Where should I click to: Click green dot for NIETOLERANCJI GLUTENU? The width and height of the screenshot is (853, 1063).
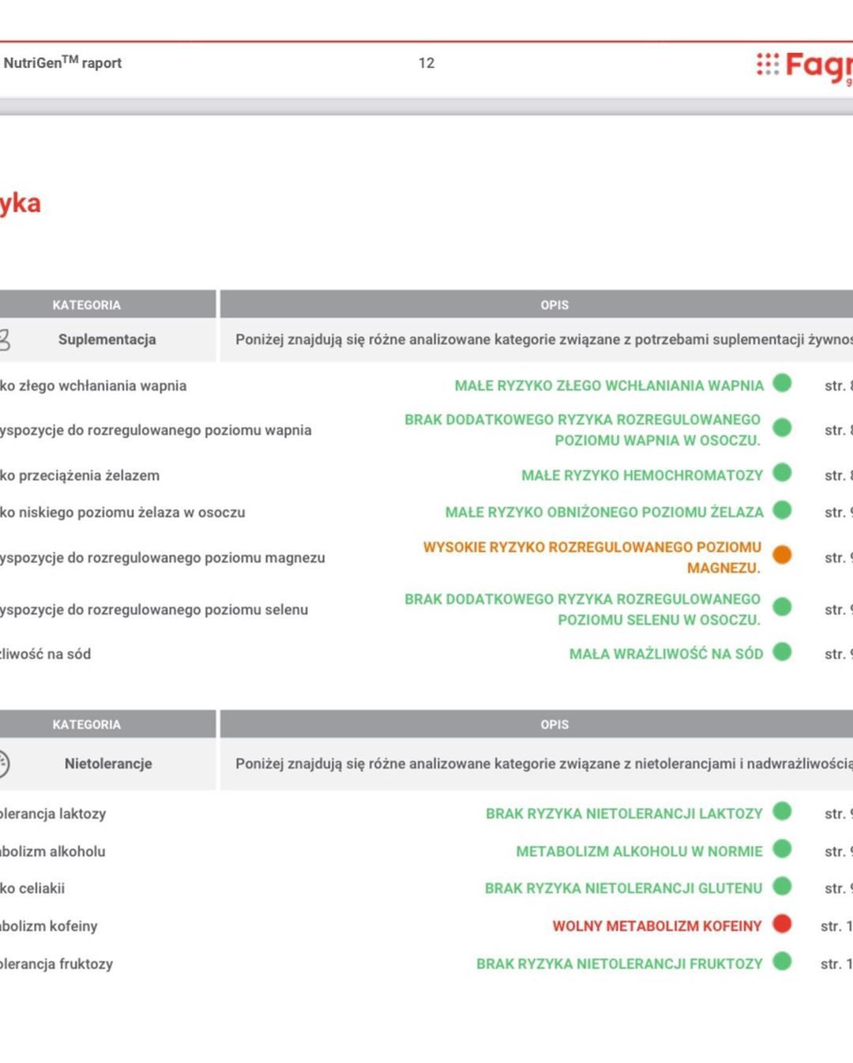pos(782,886)
